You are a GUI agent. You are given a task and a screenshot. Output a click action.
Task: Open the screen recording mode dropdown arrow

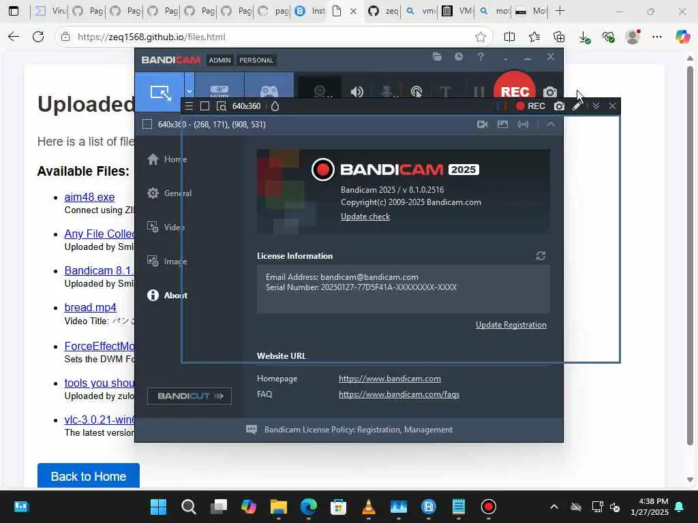pos(189,91)
